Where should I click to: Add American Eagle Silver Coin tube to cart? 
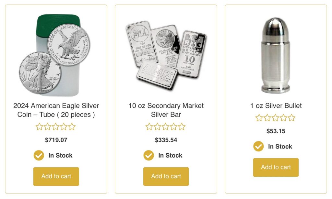56,176
